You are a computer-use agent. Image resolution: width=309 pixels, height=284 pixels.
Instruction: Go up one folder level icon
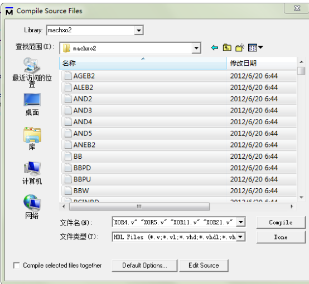click(227, 47)
